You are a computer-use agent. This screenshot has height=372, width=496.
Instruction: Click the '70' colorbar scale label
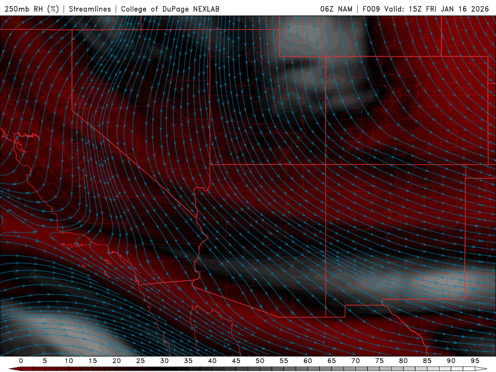(355, 361)
